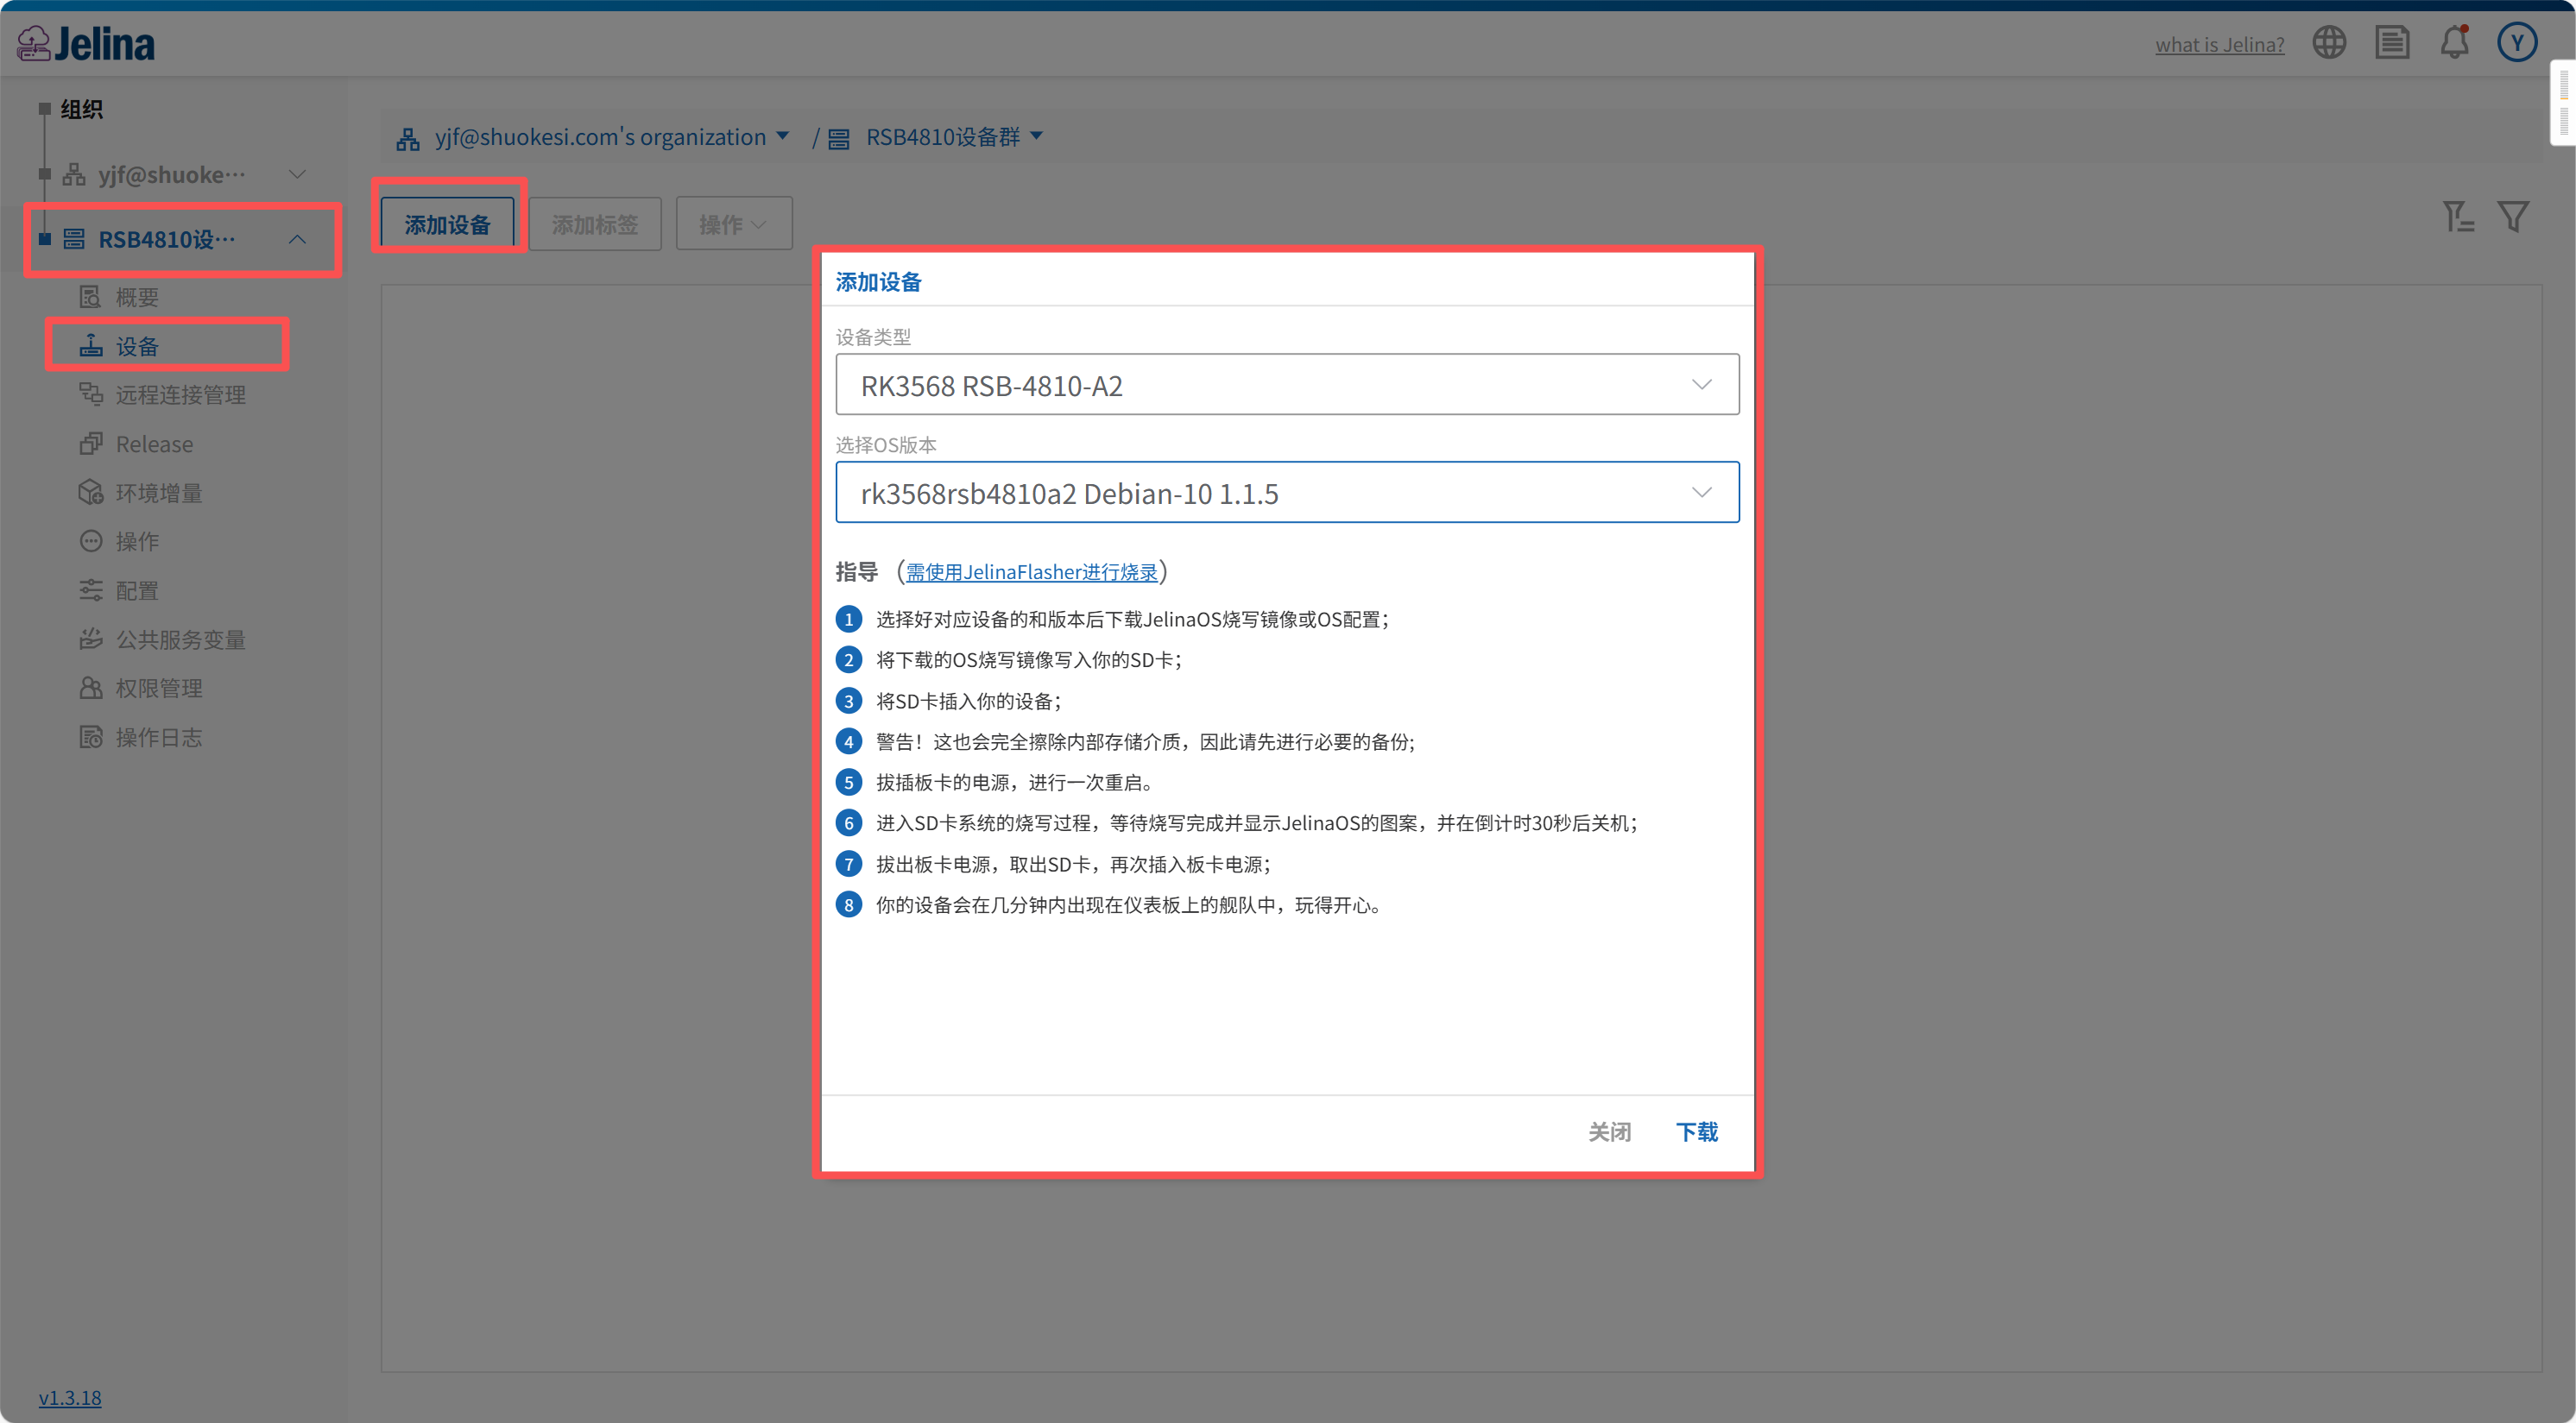The height and width of the screenshot is (1423, 2576).
Task: Select the 环境增量 environment icon
Action: point(90,492)
